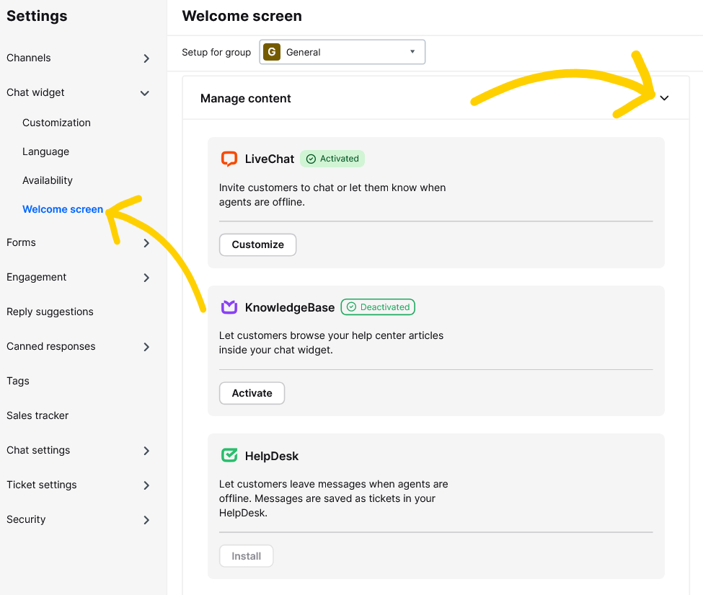Click the KnowledgeBase purple icon
This screenshot has height=595, width=703.
229,307
